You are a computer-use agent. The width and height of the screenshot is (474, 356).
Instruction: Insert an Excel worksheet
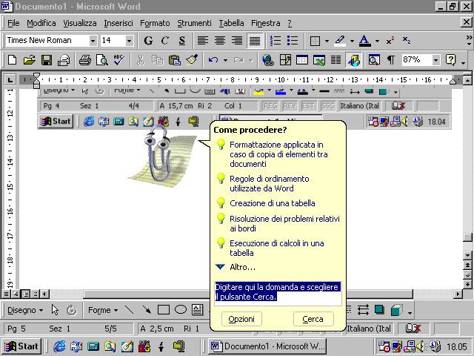pos(319,60)
